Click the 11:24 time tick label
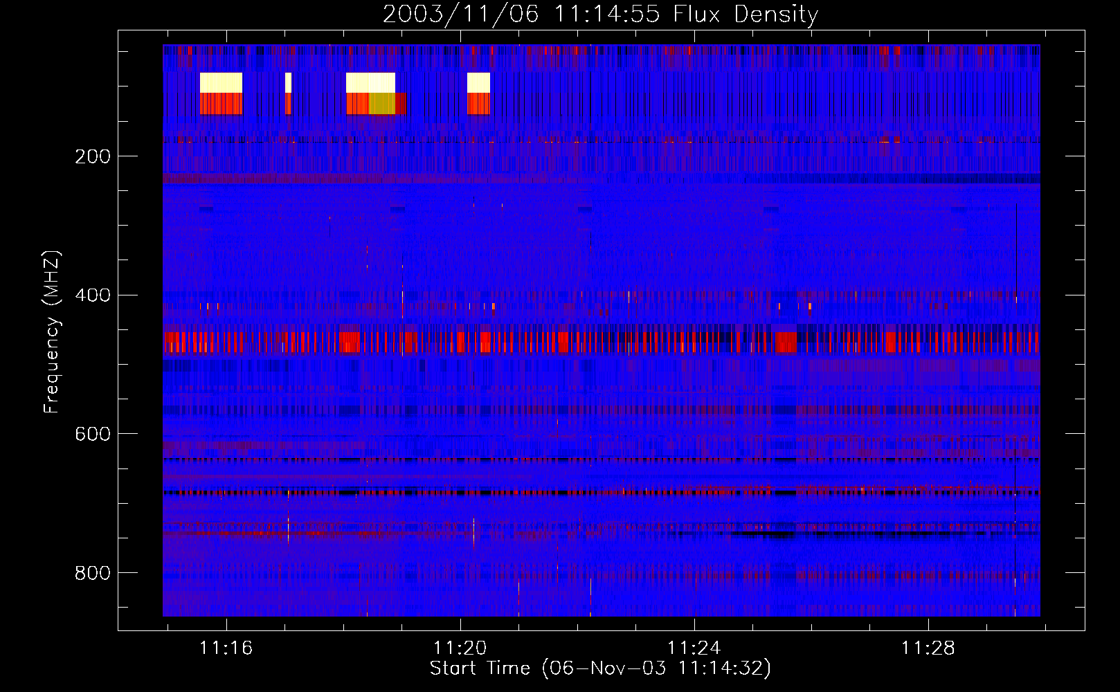Viewport: 1120px width, 692px height. tap(694, 648)
